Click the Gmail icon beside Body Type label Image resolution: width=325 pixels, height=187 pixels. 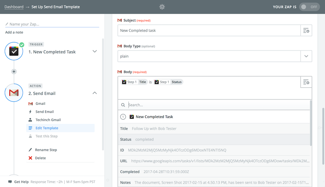click(x=120, y=46)
